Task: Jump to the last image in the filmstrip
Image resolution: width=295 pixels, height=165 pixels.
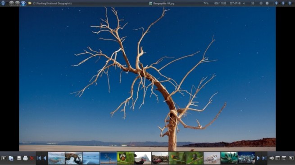Action: click(x=264, y=158)
